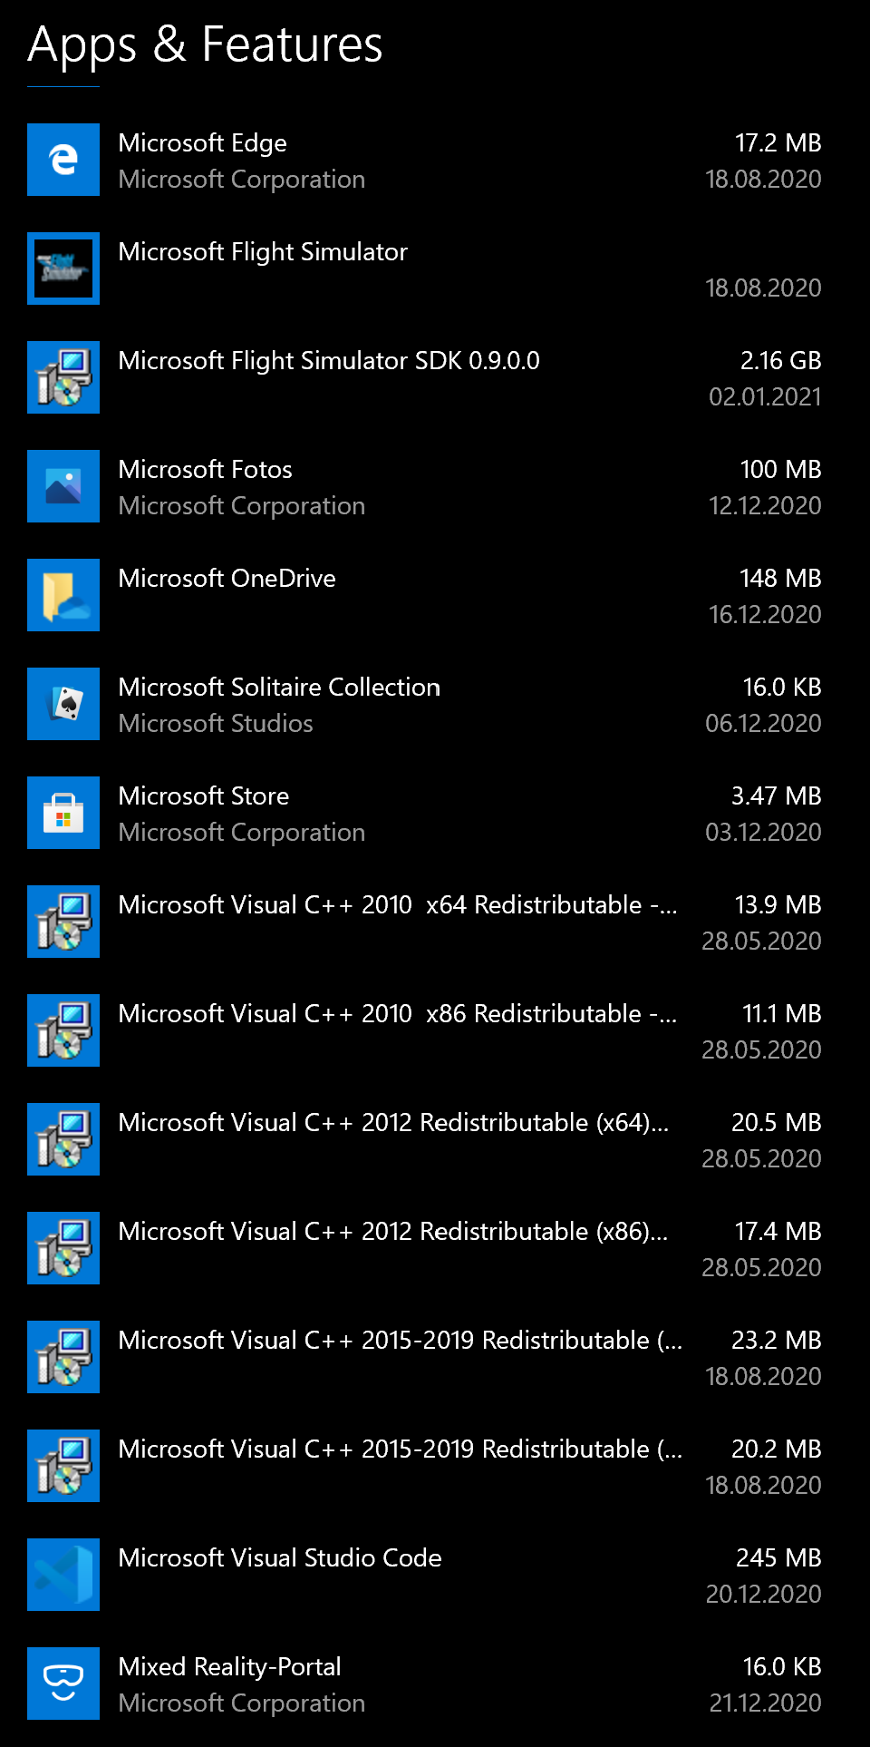Select Microsoft Flight Simulator SDK 0.9.0.0 entry
This screenshot has width=870, height=1747.
[329, 361]
